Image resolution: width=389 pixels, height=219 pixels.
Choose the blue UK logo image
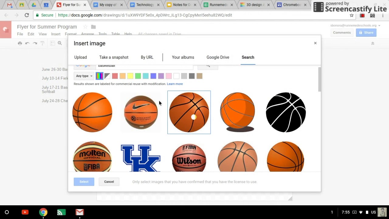click(x=141, y=158)
